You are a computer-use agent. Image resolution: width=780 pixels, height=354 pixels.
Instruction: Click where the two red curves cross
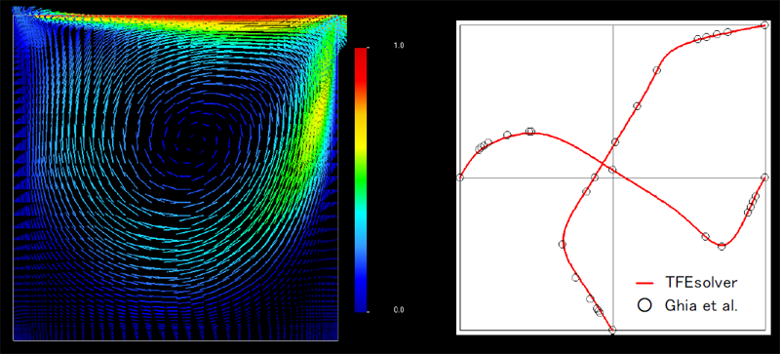pos(604,164)
